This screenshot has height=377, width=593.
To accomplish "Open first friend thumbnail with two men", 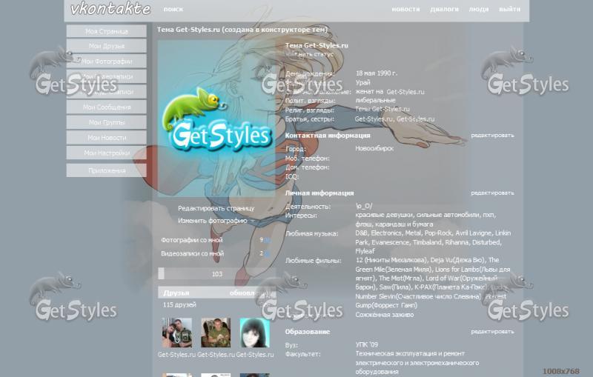I will (x=177, y=333).
